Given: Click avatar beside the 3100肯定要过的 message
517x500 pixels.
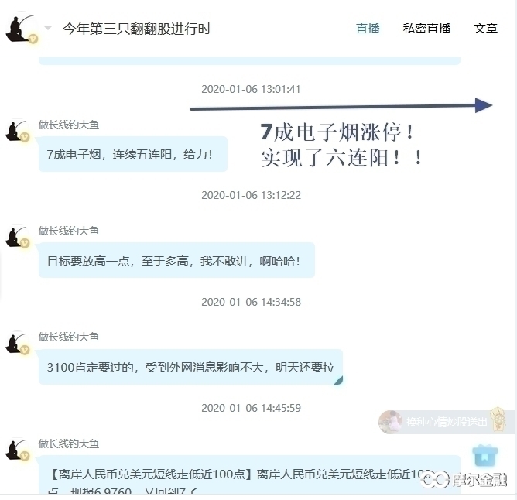Looking at the screenshot, I should (x=17, y=344).
